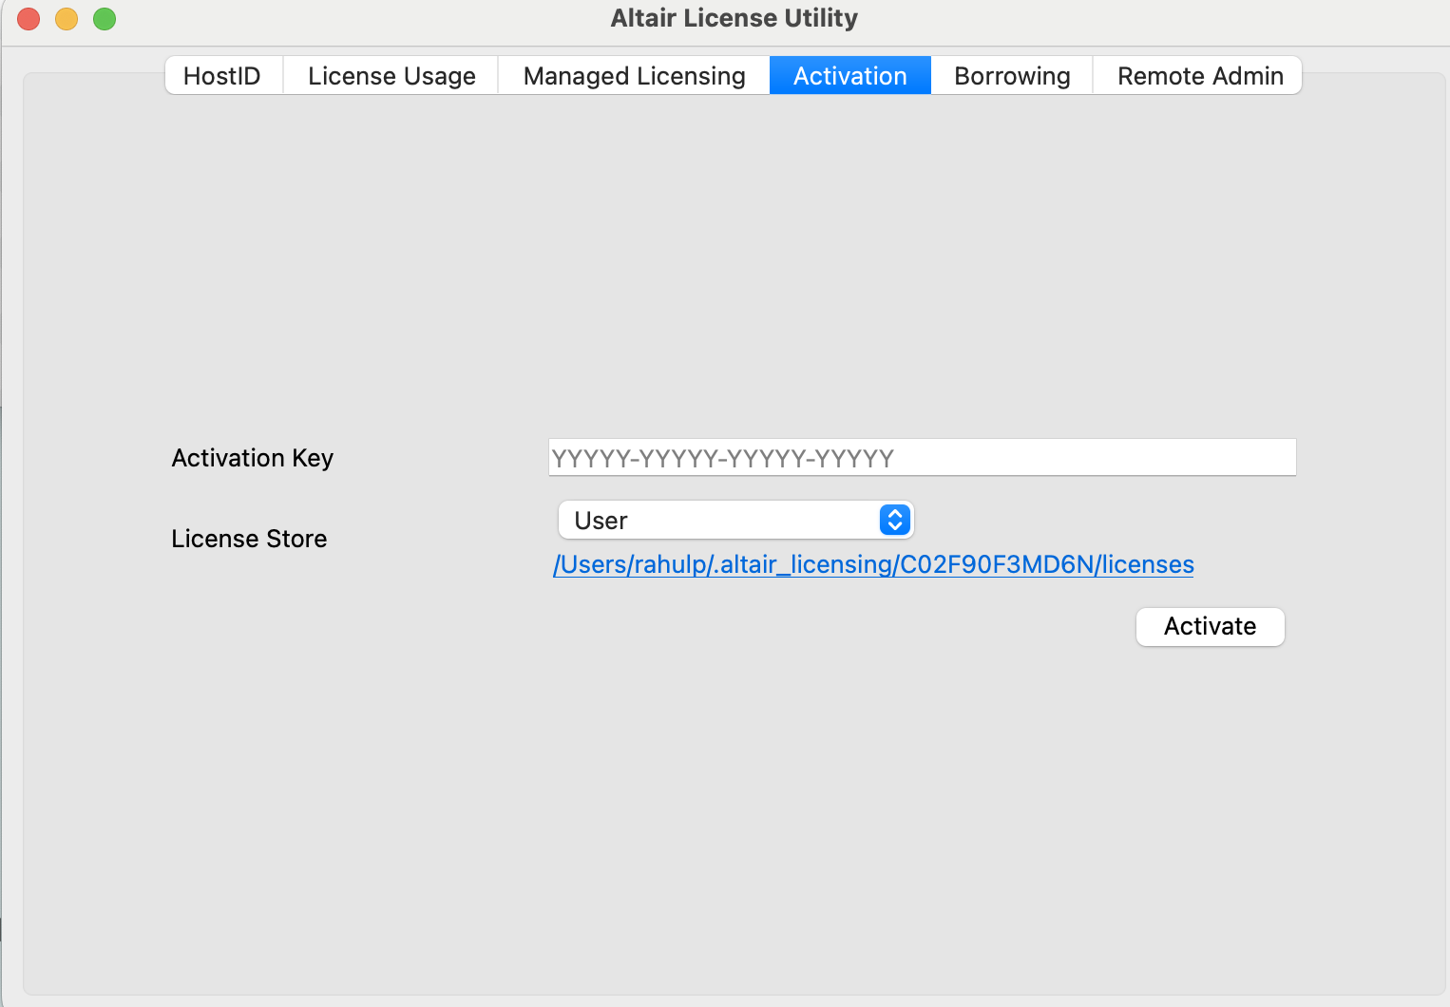Select the Managed Licensing tab
This screenshot has width=1450, height=1007.
point(632,75)
